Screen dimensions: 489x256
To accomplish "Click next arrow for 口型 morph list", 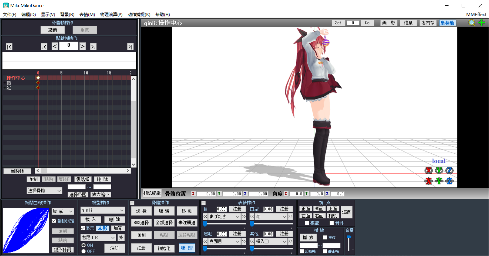I will click(290, 216).
